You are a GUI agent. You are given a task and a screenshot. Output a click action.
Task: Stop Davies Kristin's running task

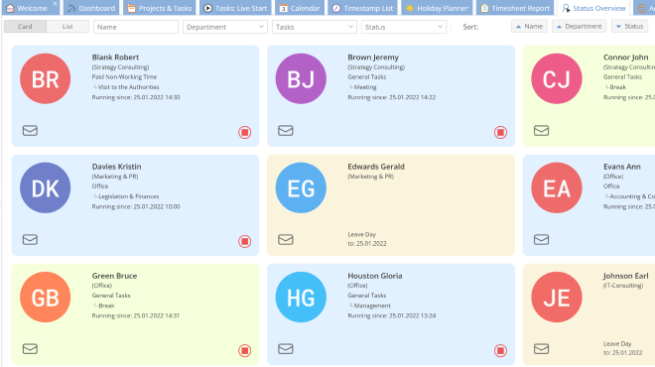tap(245, 241)
